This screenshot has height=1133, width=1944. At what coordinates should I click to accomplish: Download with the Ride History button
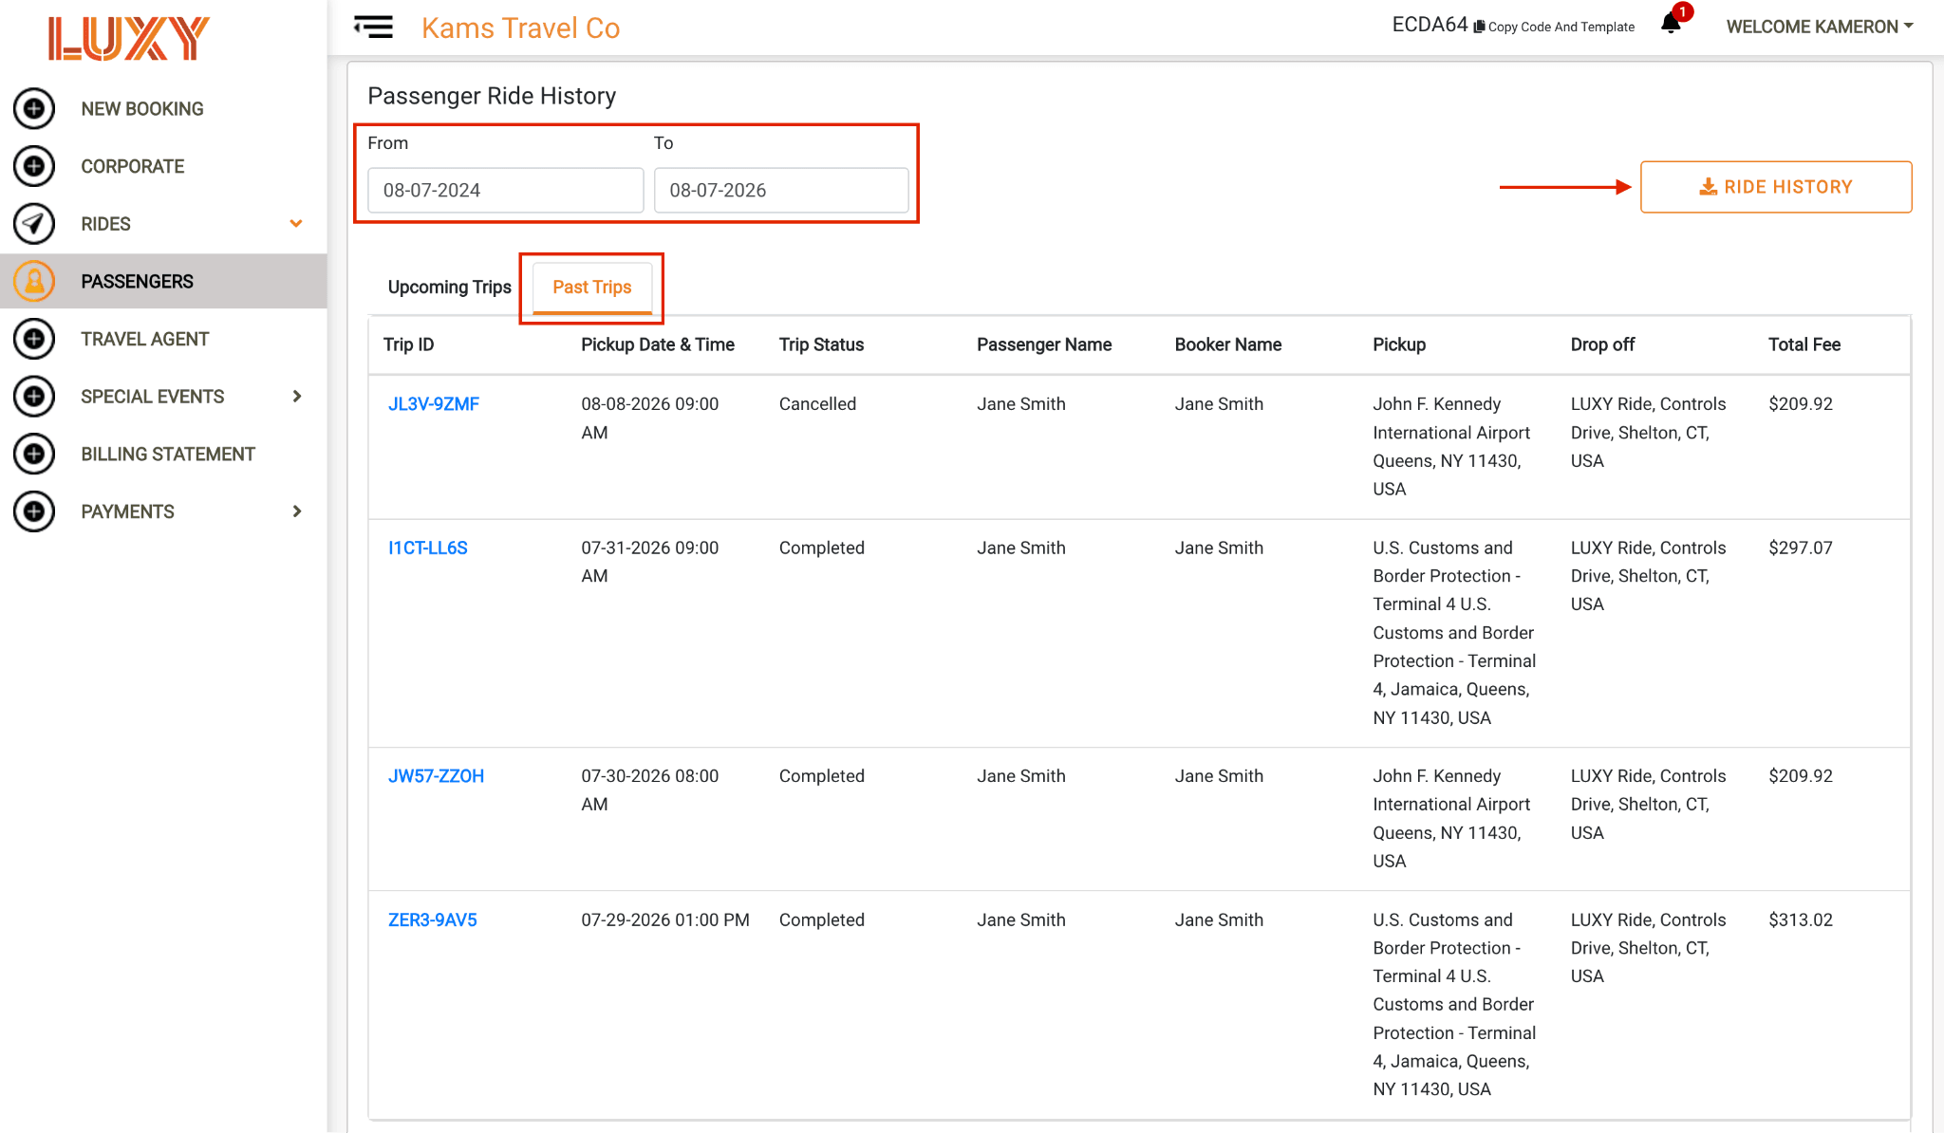point(1776,187)
